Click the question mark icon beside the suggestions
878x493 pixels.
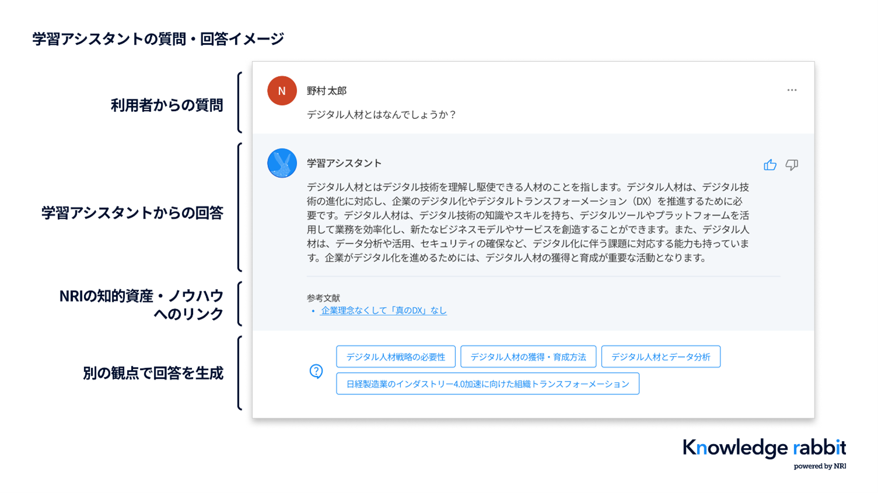click(x=316, y=371)
